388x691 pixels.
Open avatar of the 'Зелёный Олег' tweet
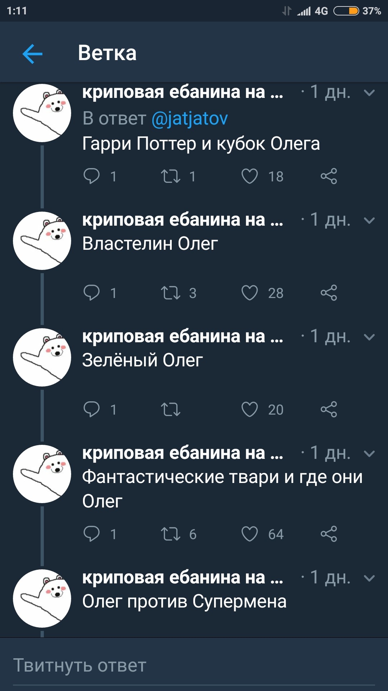click(x=42, y=357)
